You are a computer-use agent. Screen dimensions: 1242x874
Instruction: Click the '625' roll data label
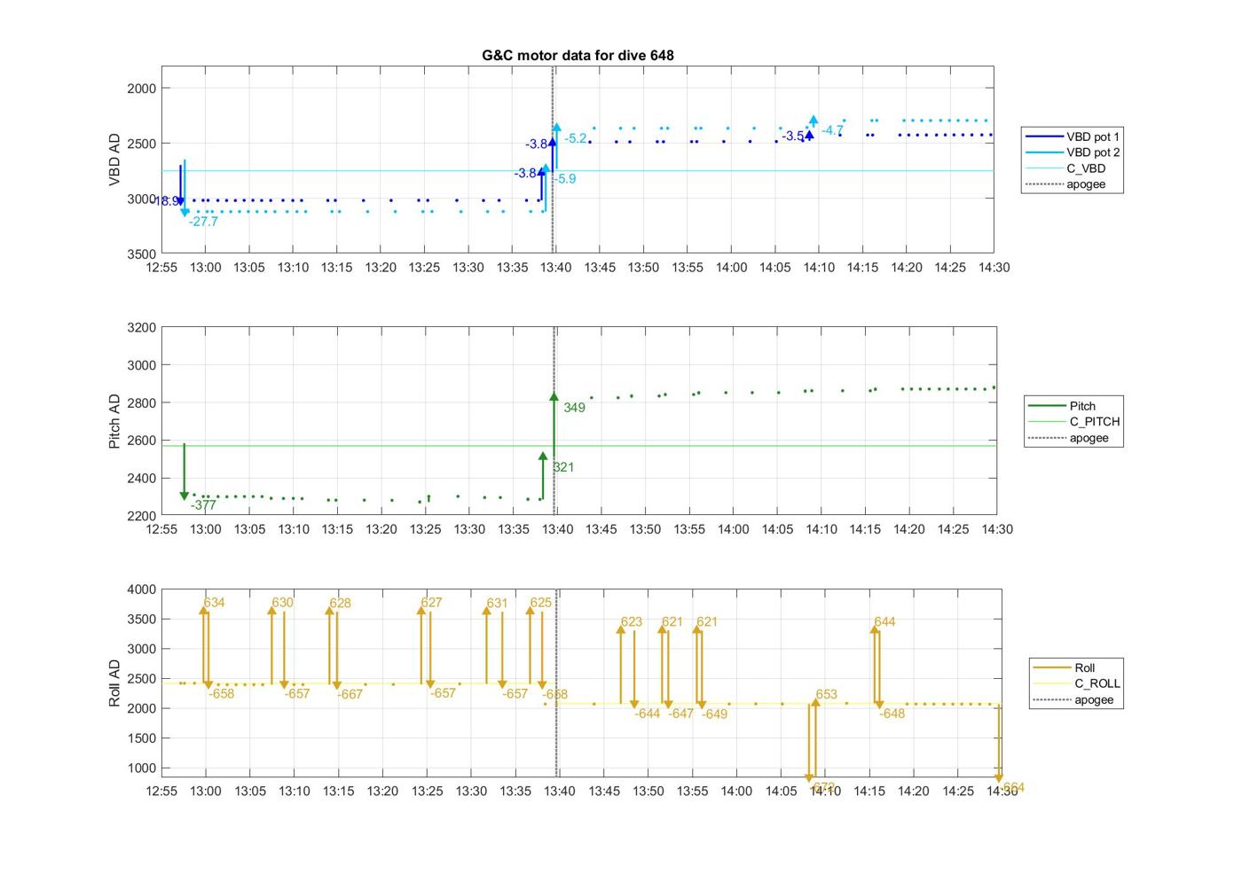540,603
